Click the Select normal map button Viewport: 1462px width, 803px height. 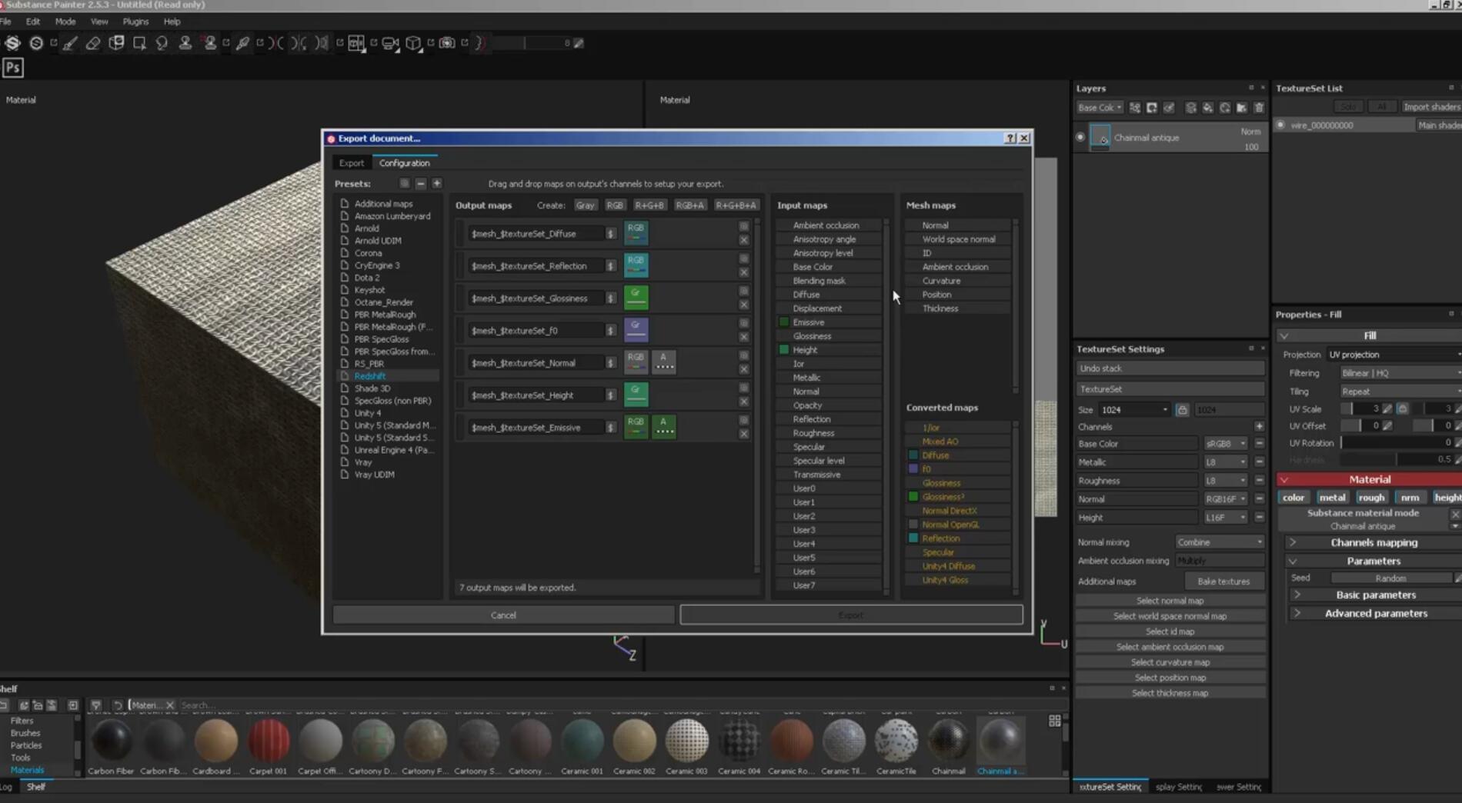click(x=1170, y=600)
